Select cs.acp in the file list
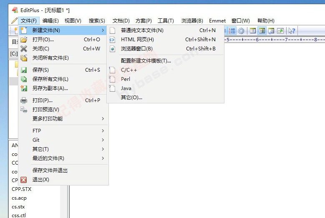The height and width of the screenshot is (218, 325). [x=19, y=198]
